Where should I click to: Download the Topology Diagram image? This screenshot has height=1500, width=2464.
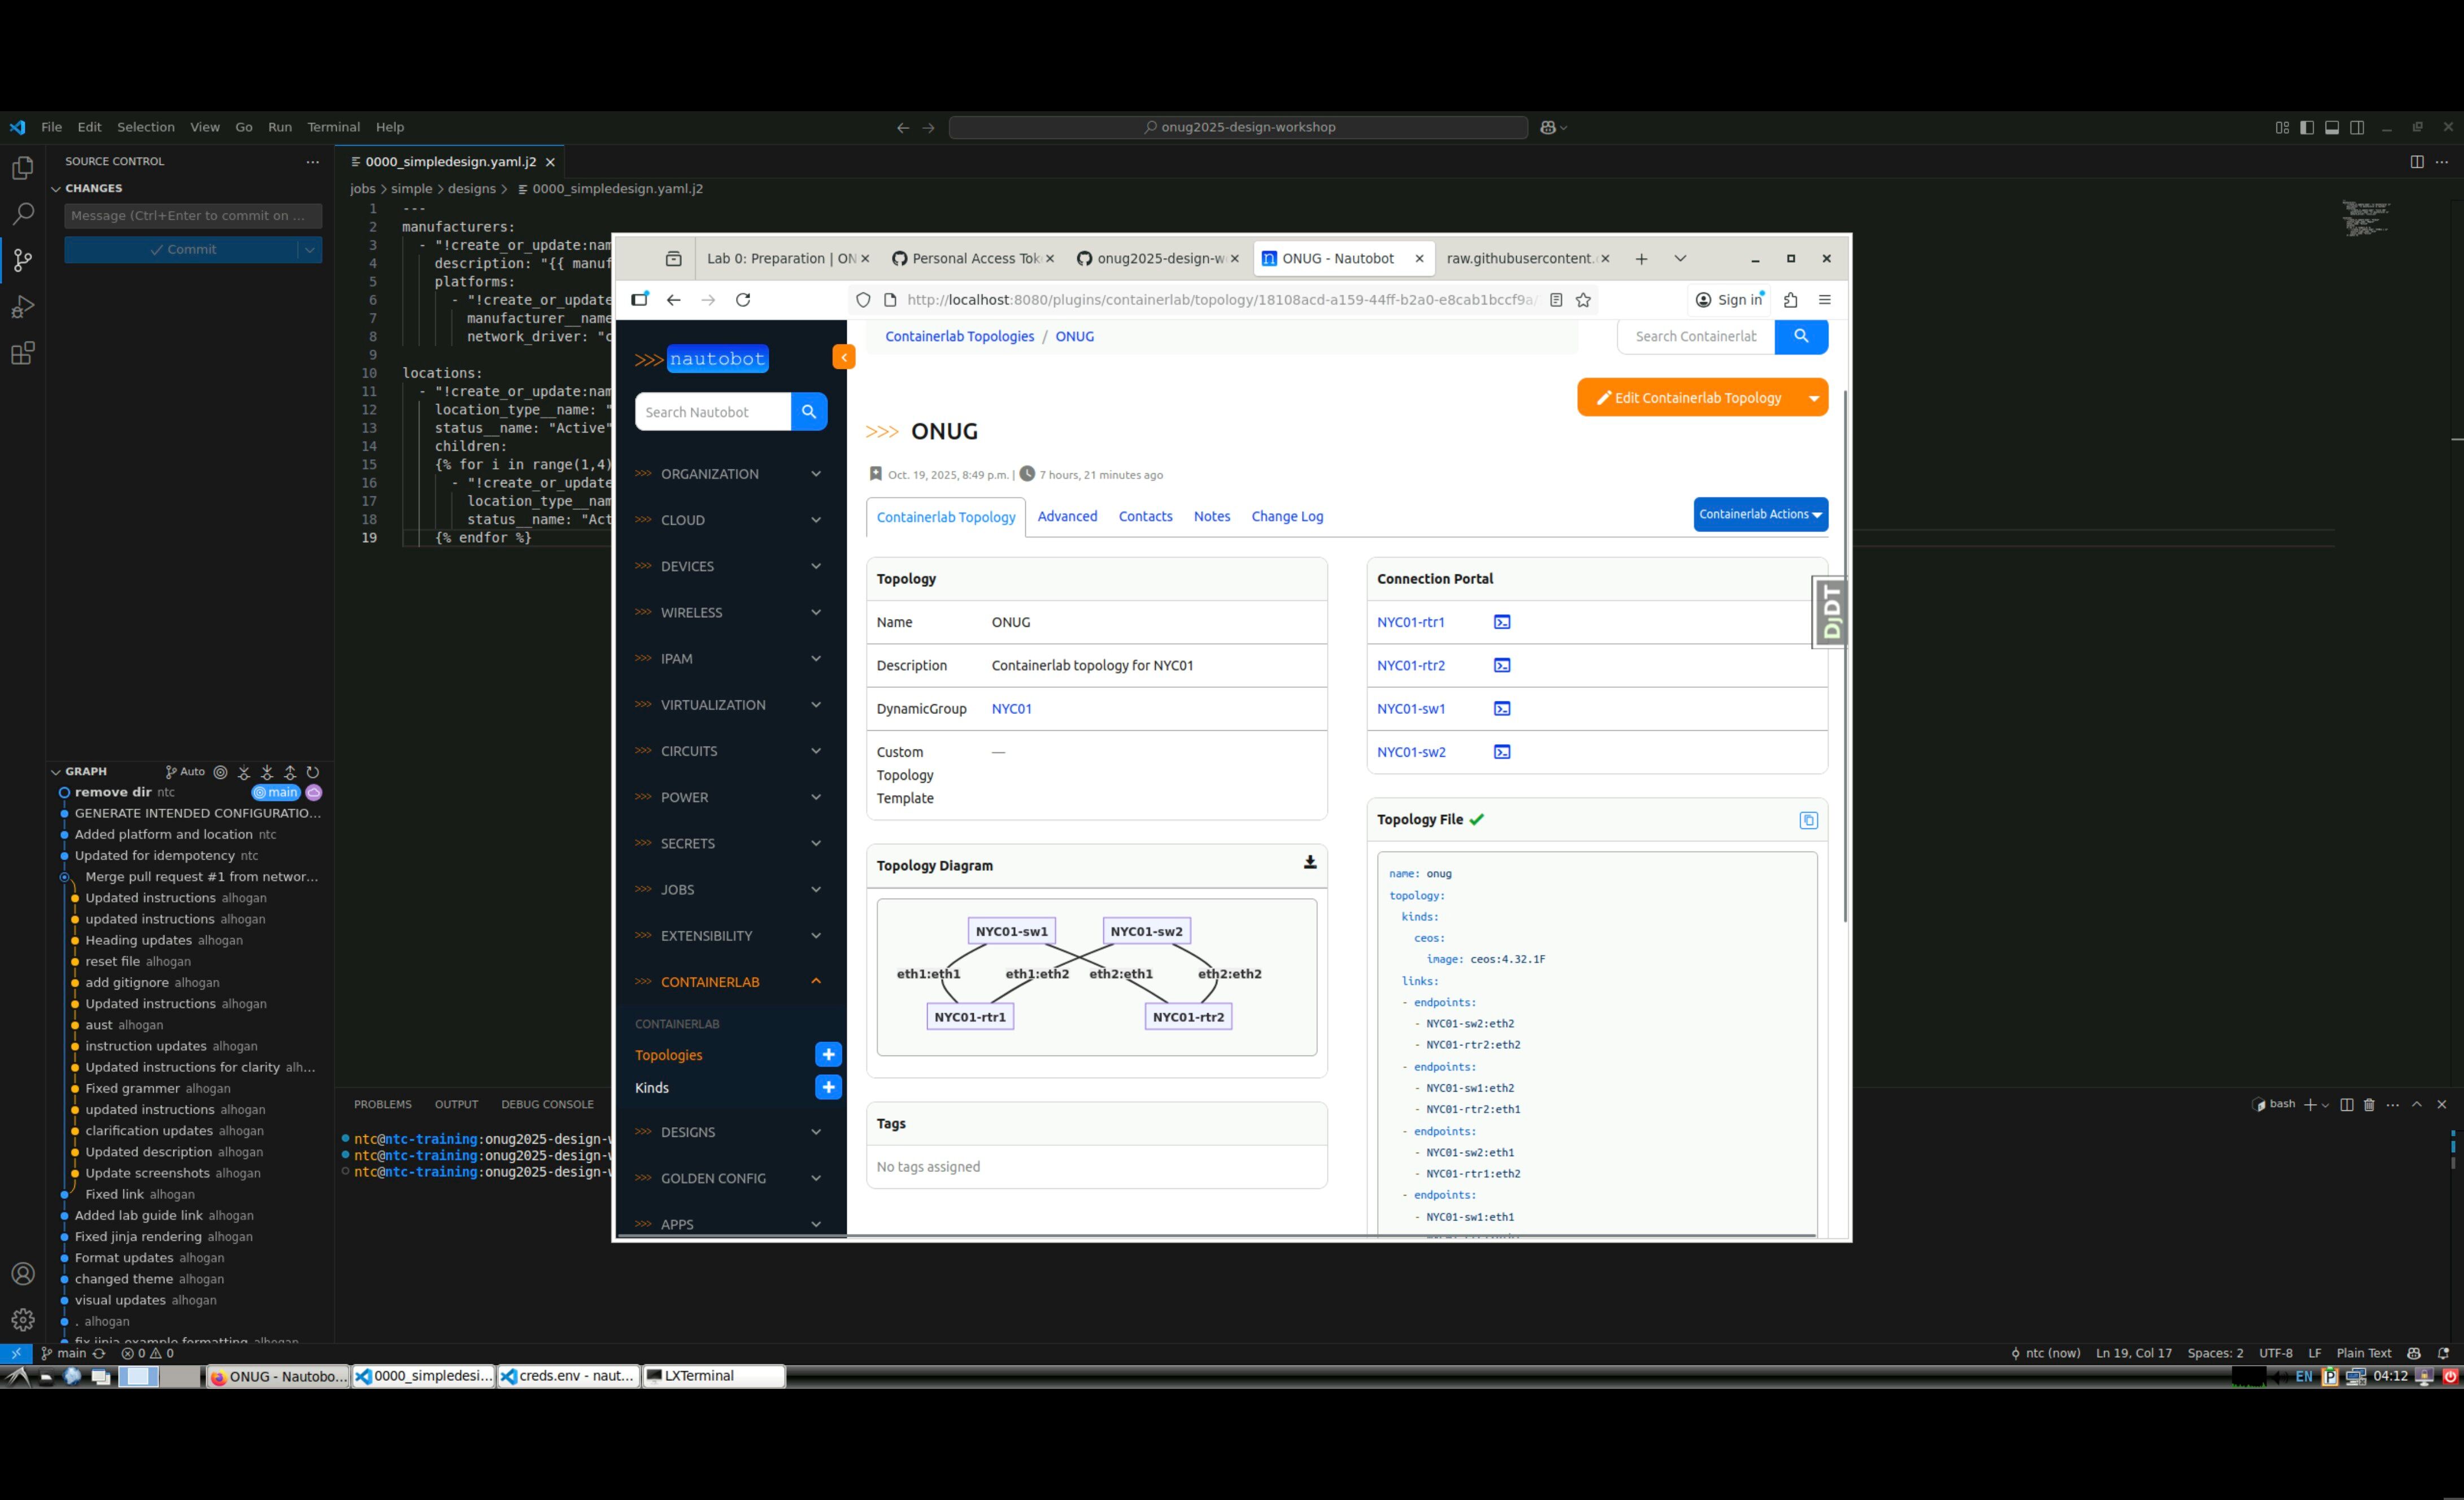point(1309,863)
